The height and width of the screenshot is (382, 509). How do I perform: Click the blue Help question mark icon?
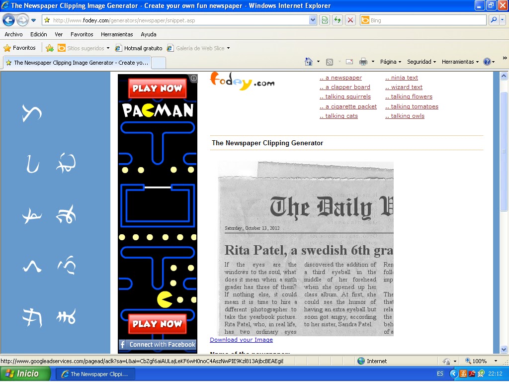coord(487,61)
